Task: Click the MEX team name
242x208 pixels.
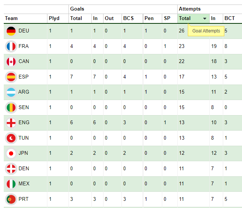Action: 24,184
